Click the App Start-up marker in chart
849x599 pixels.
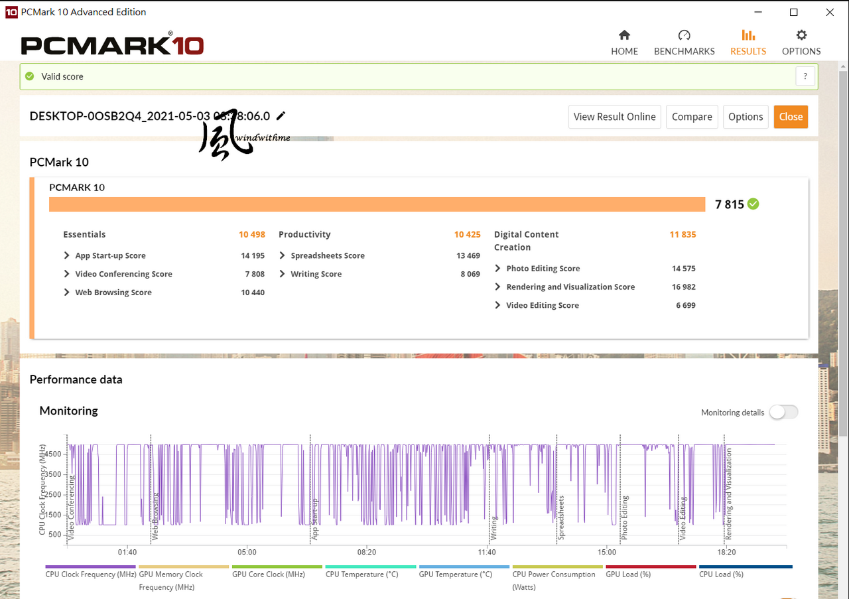tap(315, 520)
